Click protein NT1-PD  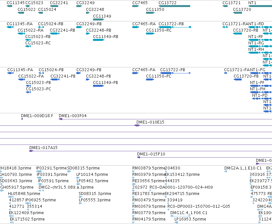(x=262, y=99)
